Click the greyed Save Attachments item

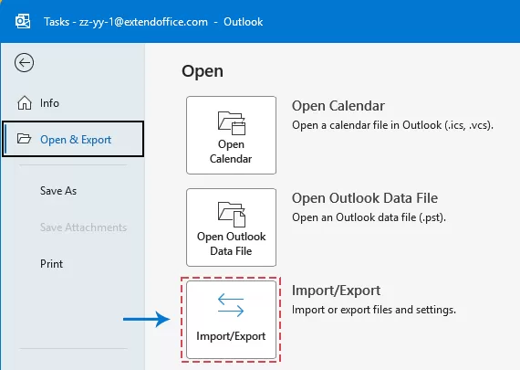83,227
